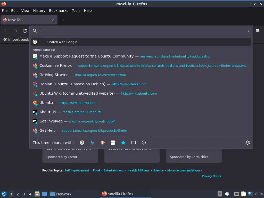Search open Tabs via the tab icon
264x198 pixels.
click(134, 143)
